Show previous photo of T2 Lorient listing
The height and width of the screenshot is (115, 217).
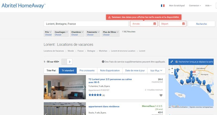click(x=46, y=87)
